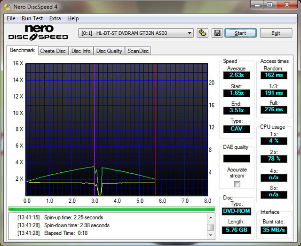Minimize the Nero DiscSpeed window
Screen dimensions: 301x246
click(255, 5)
